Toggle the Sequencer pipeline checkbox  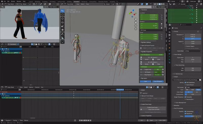(185, 114)
